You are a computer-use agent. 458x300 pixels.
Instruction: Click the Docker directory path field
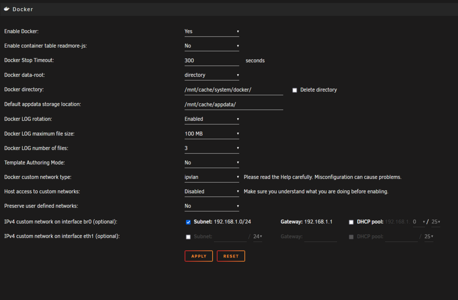pos(234,90)
